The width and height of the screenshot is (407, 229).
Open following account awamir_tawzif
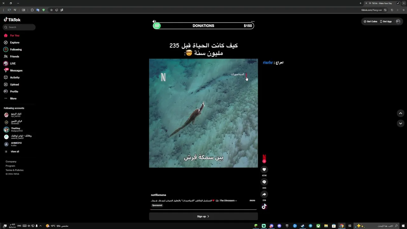(x=17, y=137)
